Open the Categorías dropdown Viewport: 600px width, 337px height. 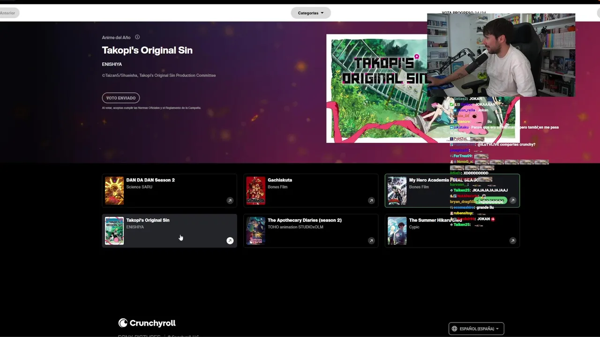pyautogui.click(x=311, y=13)
